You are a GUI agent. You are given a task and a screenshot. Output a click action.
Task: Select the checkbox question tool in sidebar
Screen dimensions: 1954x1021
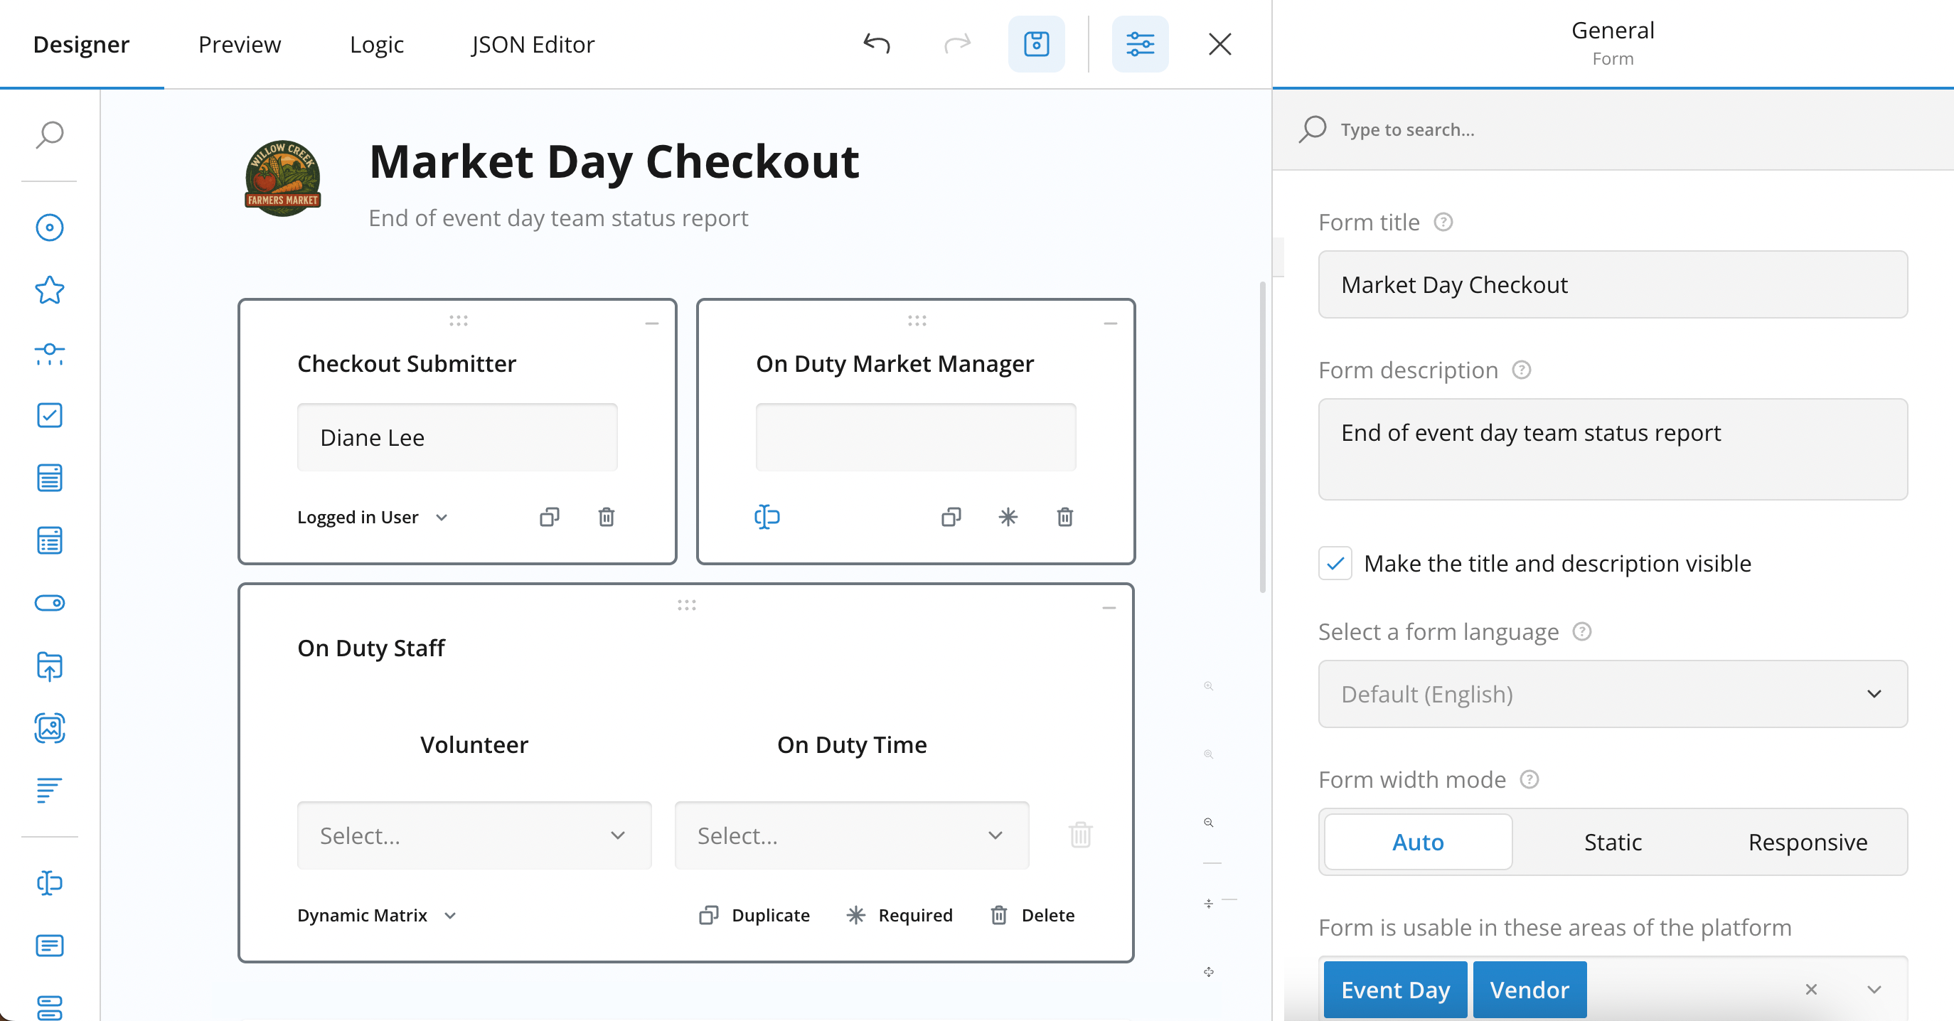tap(49, 415)
